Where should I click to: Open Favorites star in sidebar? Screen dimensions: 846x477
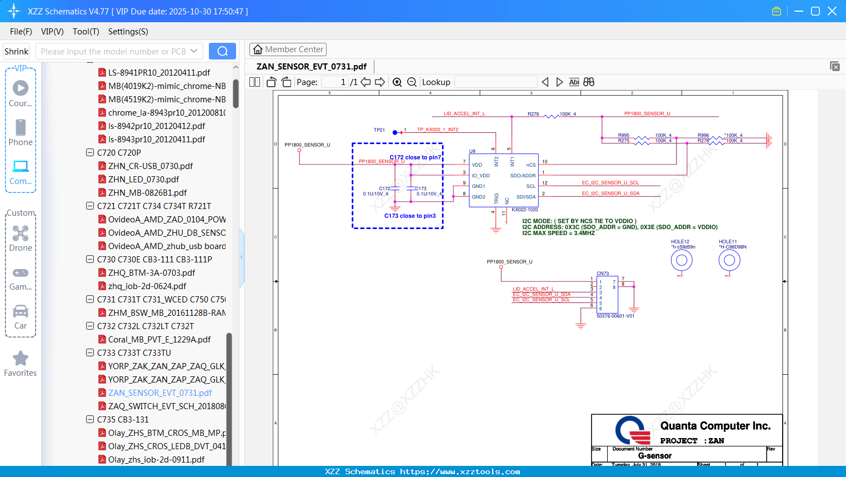pos(21,364)
